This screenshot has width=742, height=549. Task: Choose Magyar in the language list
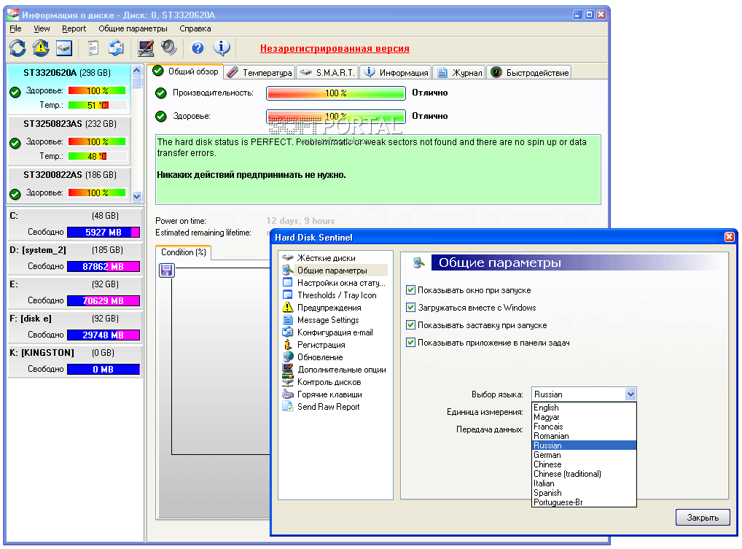[584, 417]
